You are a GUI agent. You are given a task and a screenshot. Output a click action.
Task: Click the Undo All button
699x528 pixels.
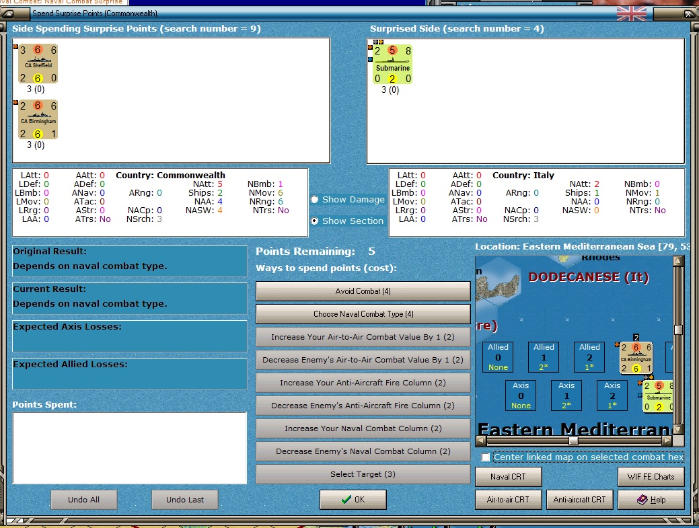84,500
